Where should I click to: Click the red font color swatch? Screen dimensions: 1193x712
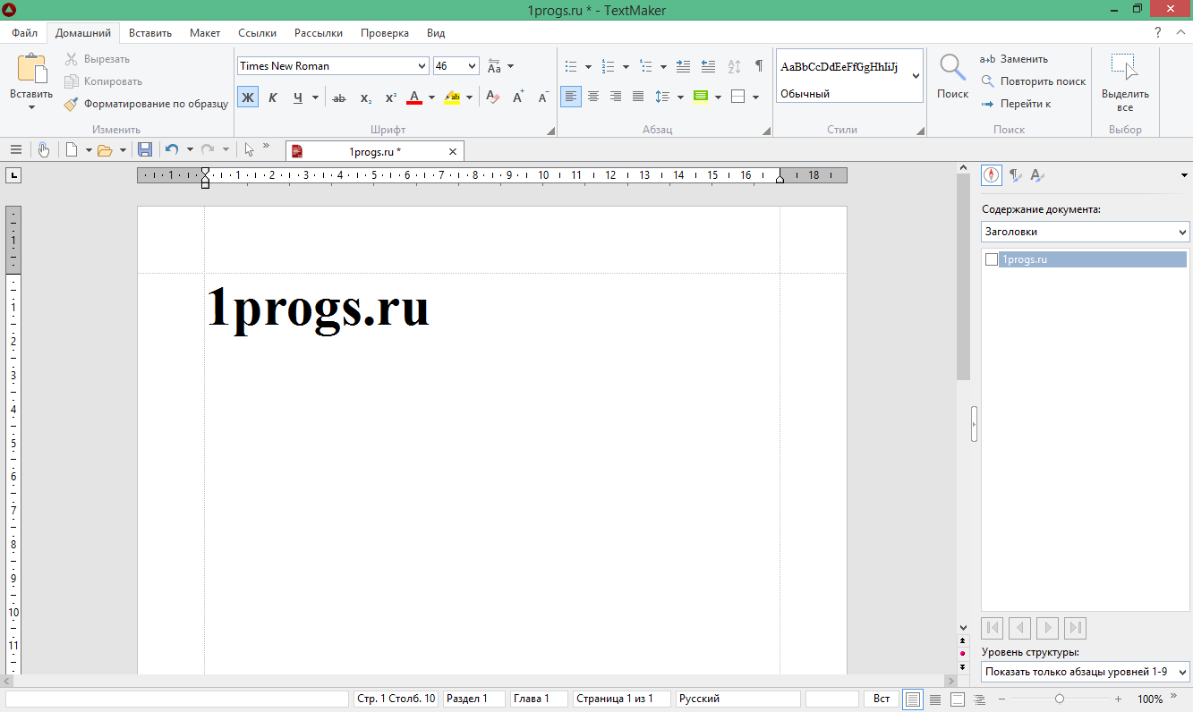(414, 97)
